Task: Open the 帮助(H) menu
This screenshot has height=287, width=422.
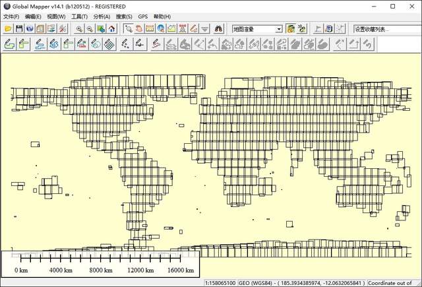Action: 162,16
